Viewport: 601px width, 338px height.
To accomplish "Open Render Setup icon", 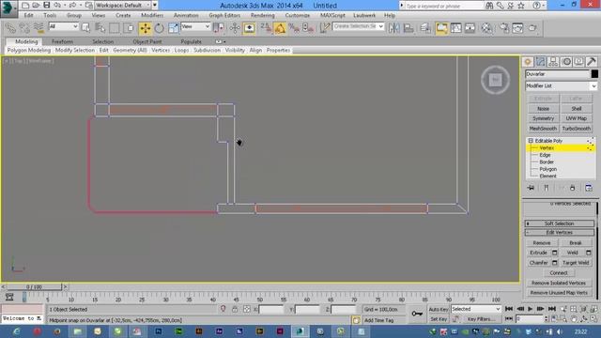I will pyautogui.click(x=503, y=28).
